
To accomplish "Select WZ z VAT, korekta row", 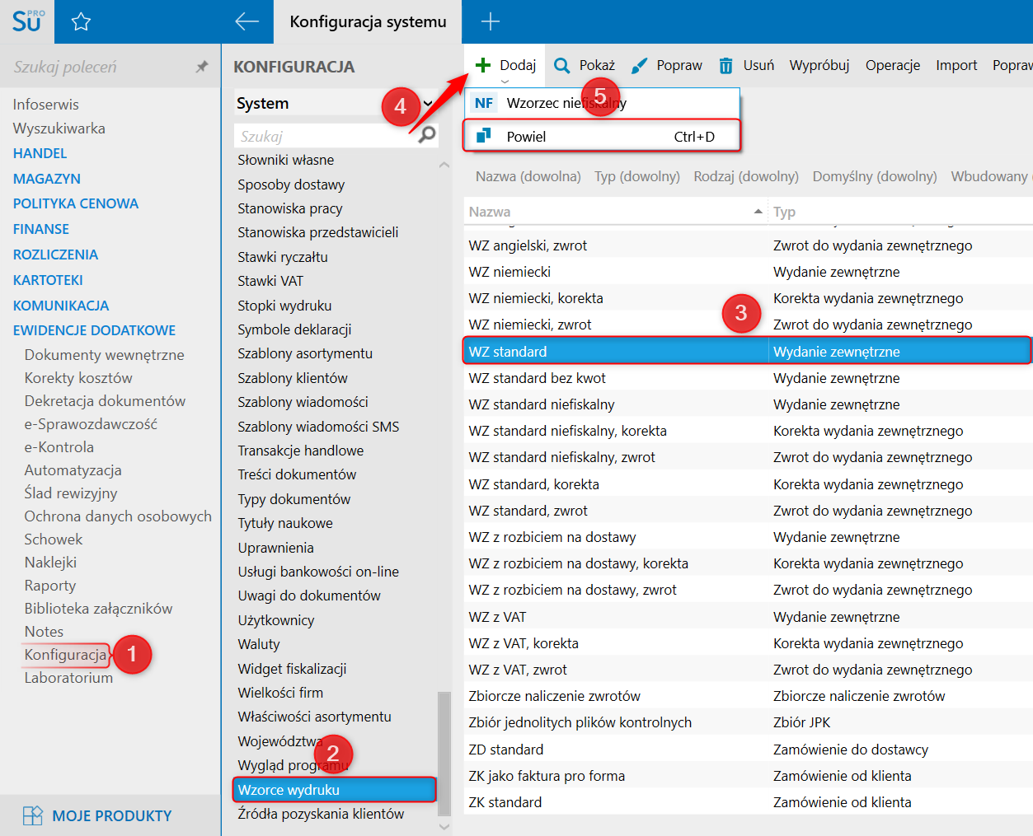I will (747, 643).
